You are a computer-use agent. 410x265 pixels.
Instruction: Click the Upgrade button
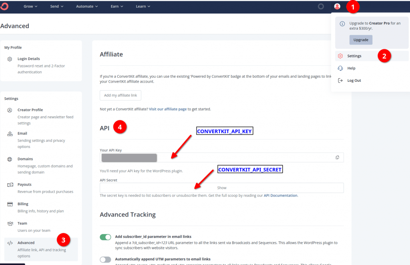pos(361,40)
